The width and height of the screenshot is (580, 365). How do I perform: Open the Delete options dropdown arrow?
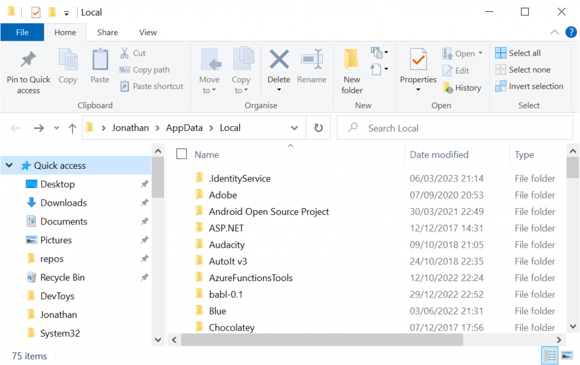click(279, 90)
